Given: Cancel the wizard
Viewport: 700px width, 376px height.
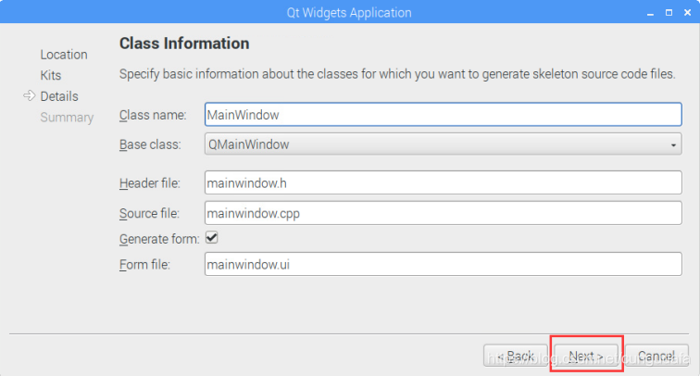Looking at the screenshot, I should [x=656, y=356].
